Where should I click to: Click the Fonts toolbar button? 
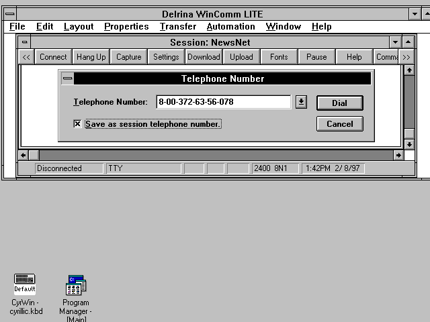click(x=279, y=57)
